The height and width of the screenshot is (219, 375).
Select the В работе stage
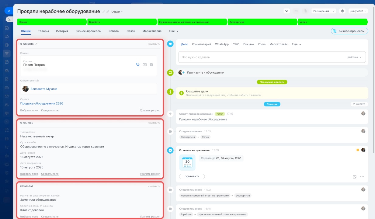click(123, 22)
